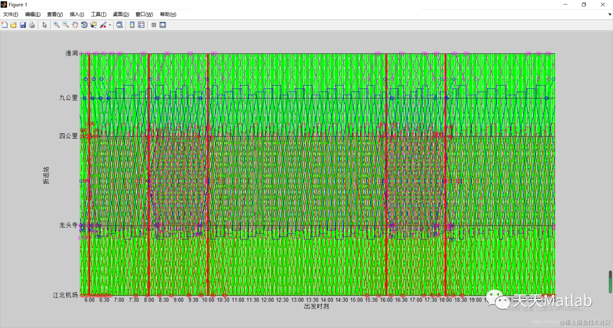Activate the Zoom In tool
Image resolution: width=613 pixels, height=328 pixels.
tap(57, 25)
